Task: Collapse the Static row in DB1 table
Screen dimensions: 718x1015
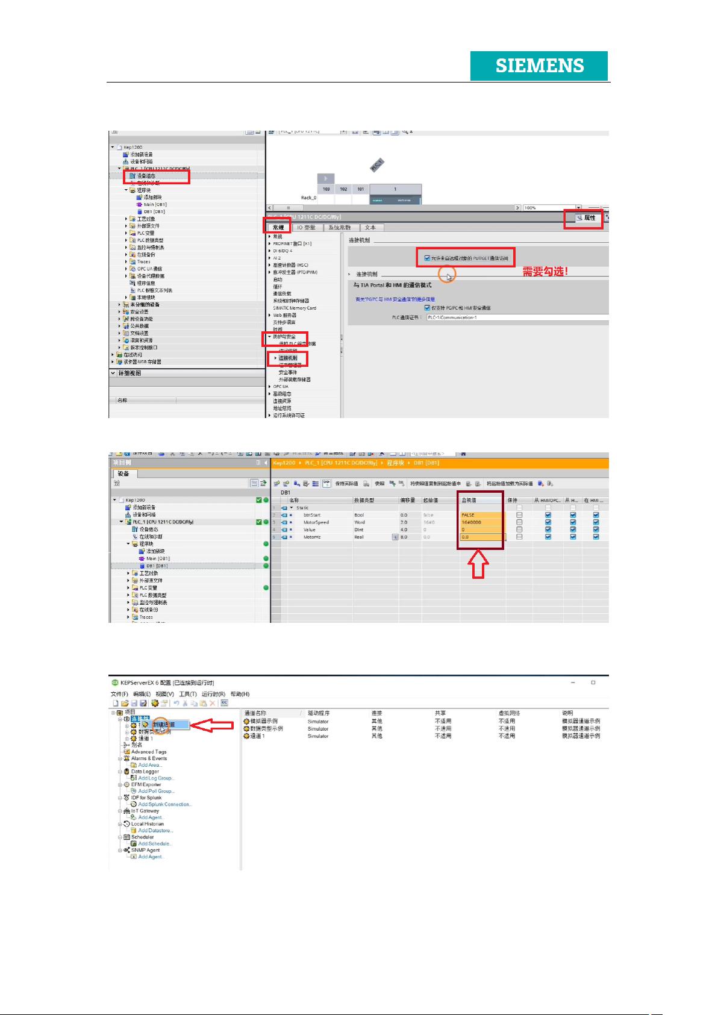Action: [x=292, y=508]
